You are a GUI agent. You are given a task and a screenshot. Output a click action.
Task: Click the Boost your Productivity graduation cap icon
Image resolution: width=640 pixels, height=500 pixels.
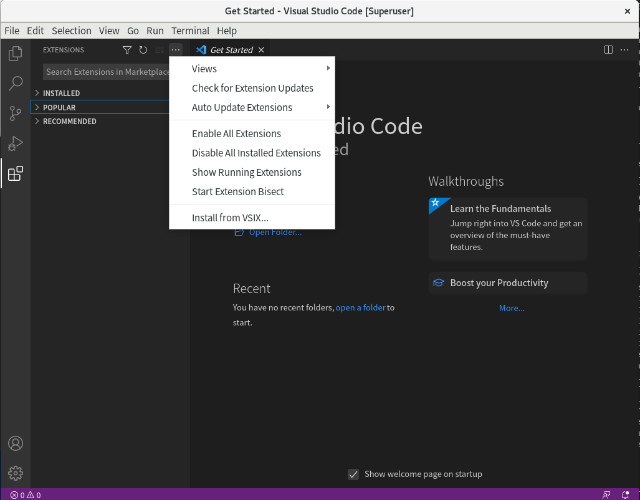click(x=438, y=282)
